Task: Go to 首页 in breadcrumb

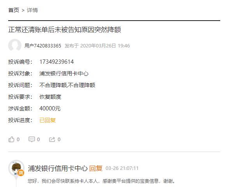Action: pyautogui.click(x=14, y=10)
